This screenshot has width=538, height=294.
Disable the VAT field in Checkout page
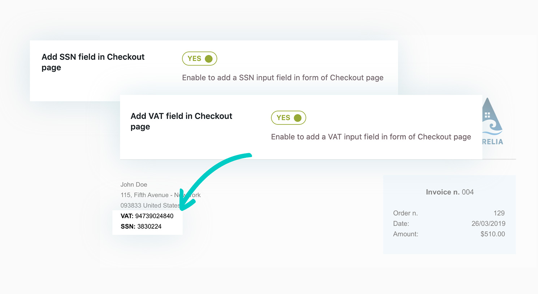point(288,117)
